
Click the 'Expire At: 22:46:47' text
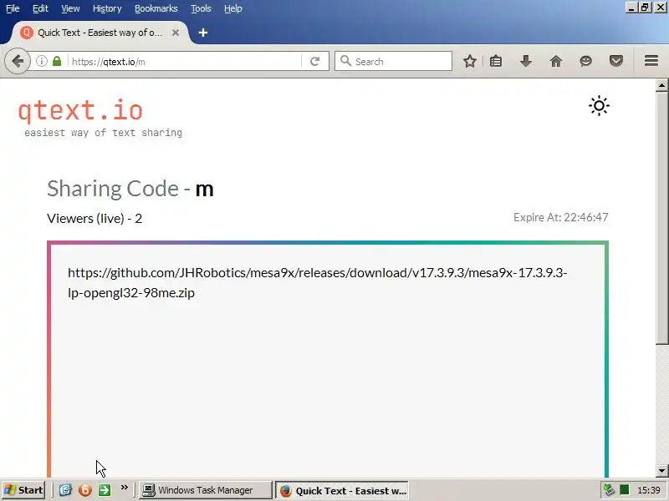560,217
